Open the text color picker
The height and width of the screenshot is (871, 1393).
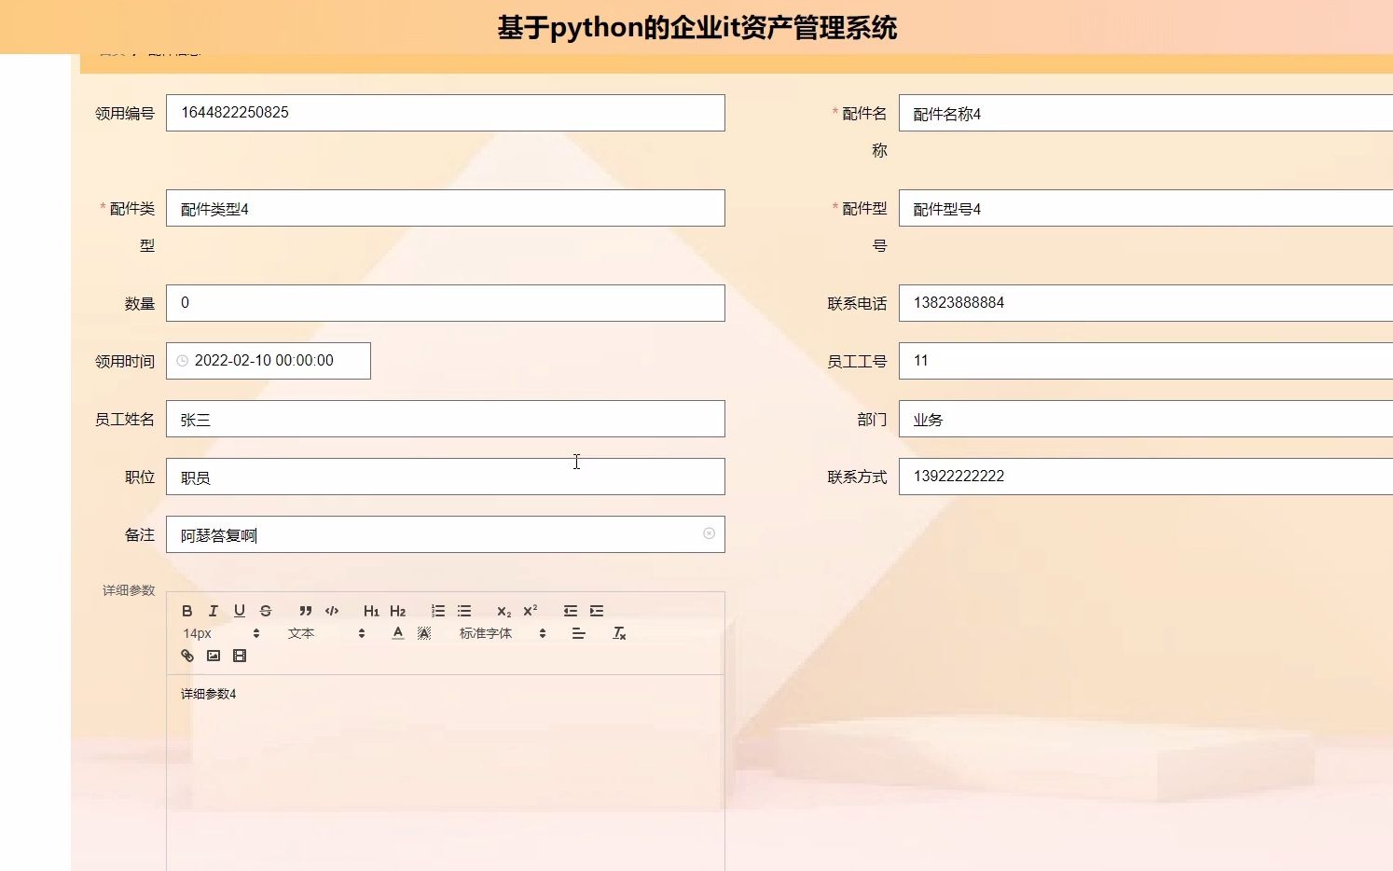398,633
